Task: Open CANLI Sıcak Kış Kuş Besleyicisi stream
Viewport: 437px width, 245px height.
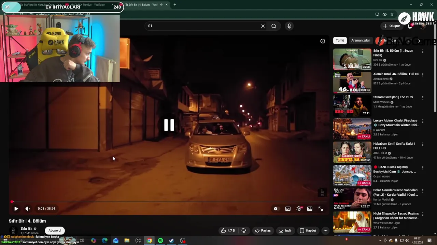Action: pyautogui.click(x=352, y=176)
